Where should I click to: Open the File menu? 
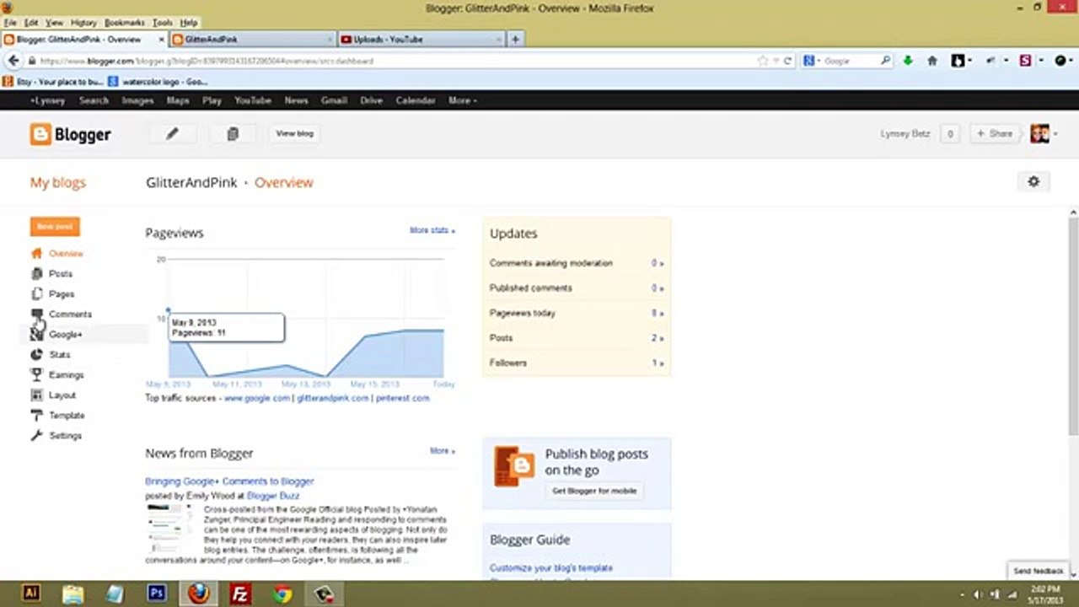9,23
